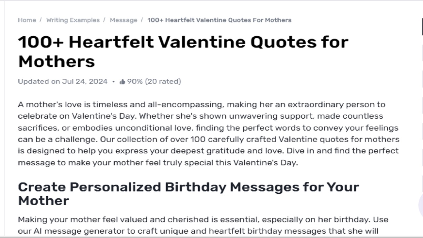Click the Updated on Jul 24, 2024 text
This screenshot has width=423, height=238.
[62, 81]
